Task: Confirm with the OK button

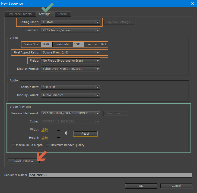Action: coord(141,186)
